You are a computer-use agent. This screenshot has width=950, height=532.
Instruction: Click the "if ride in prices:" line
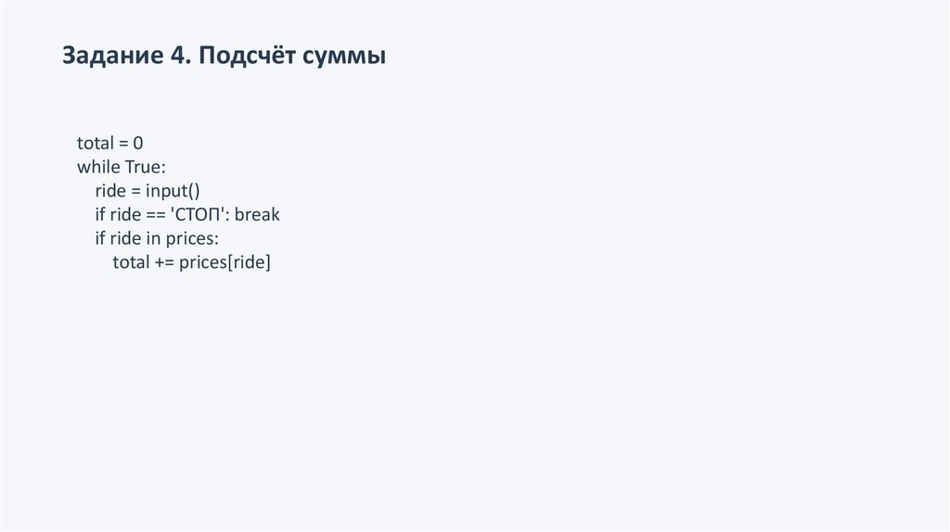point(156,239)
